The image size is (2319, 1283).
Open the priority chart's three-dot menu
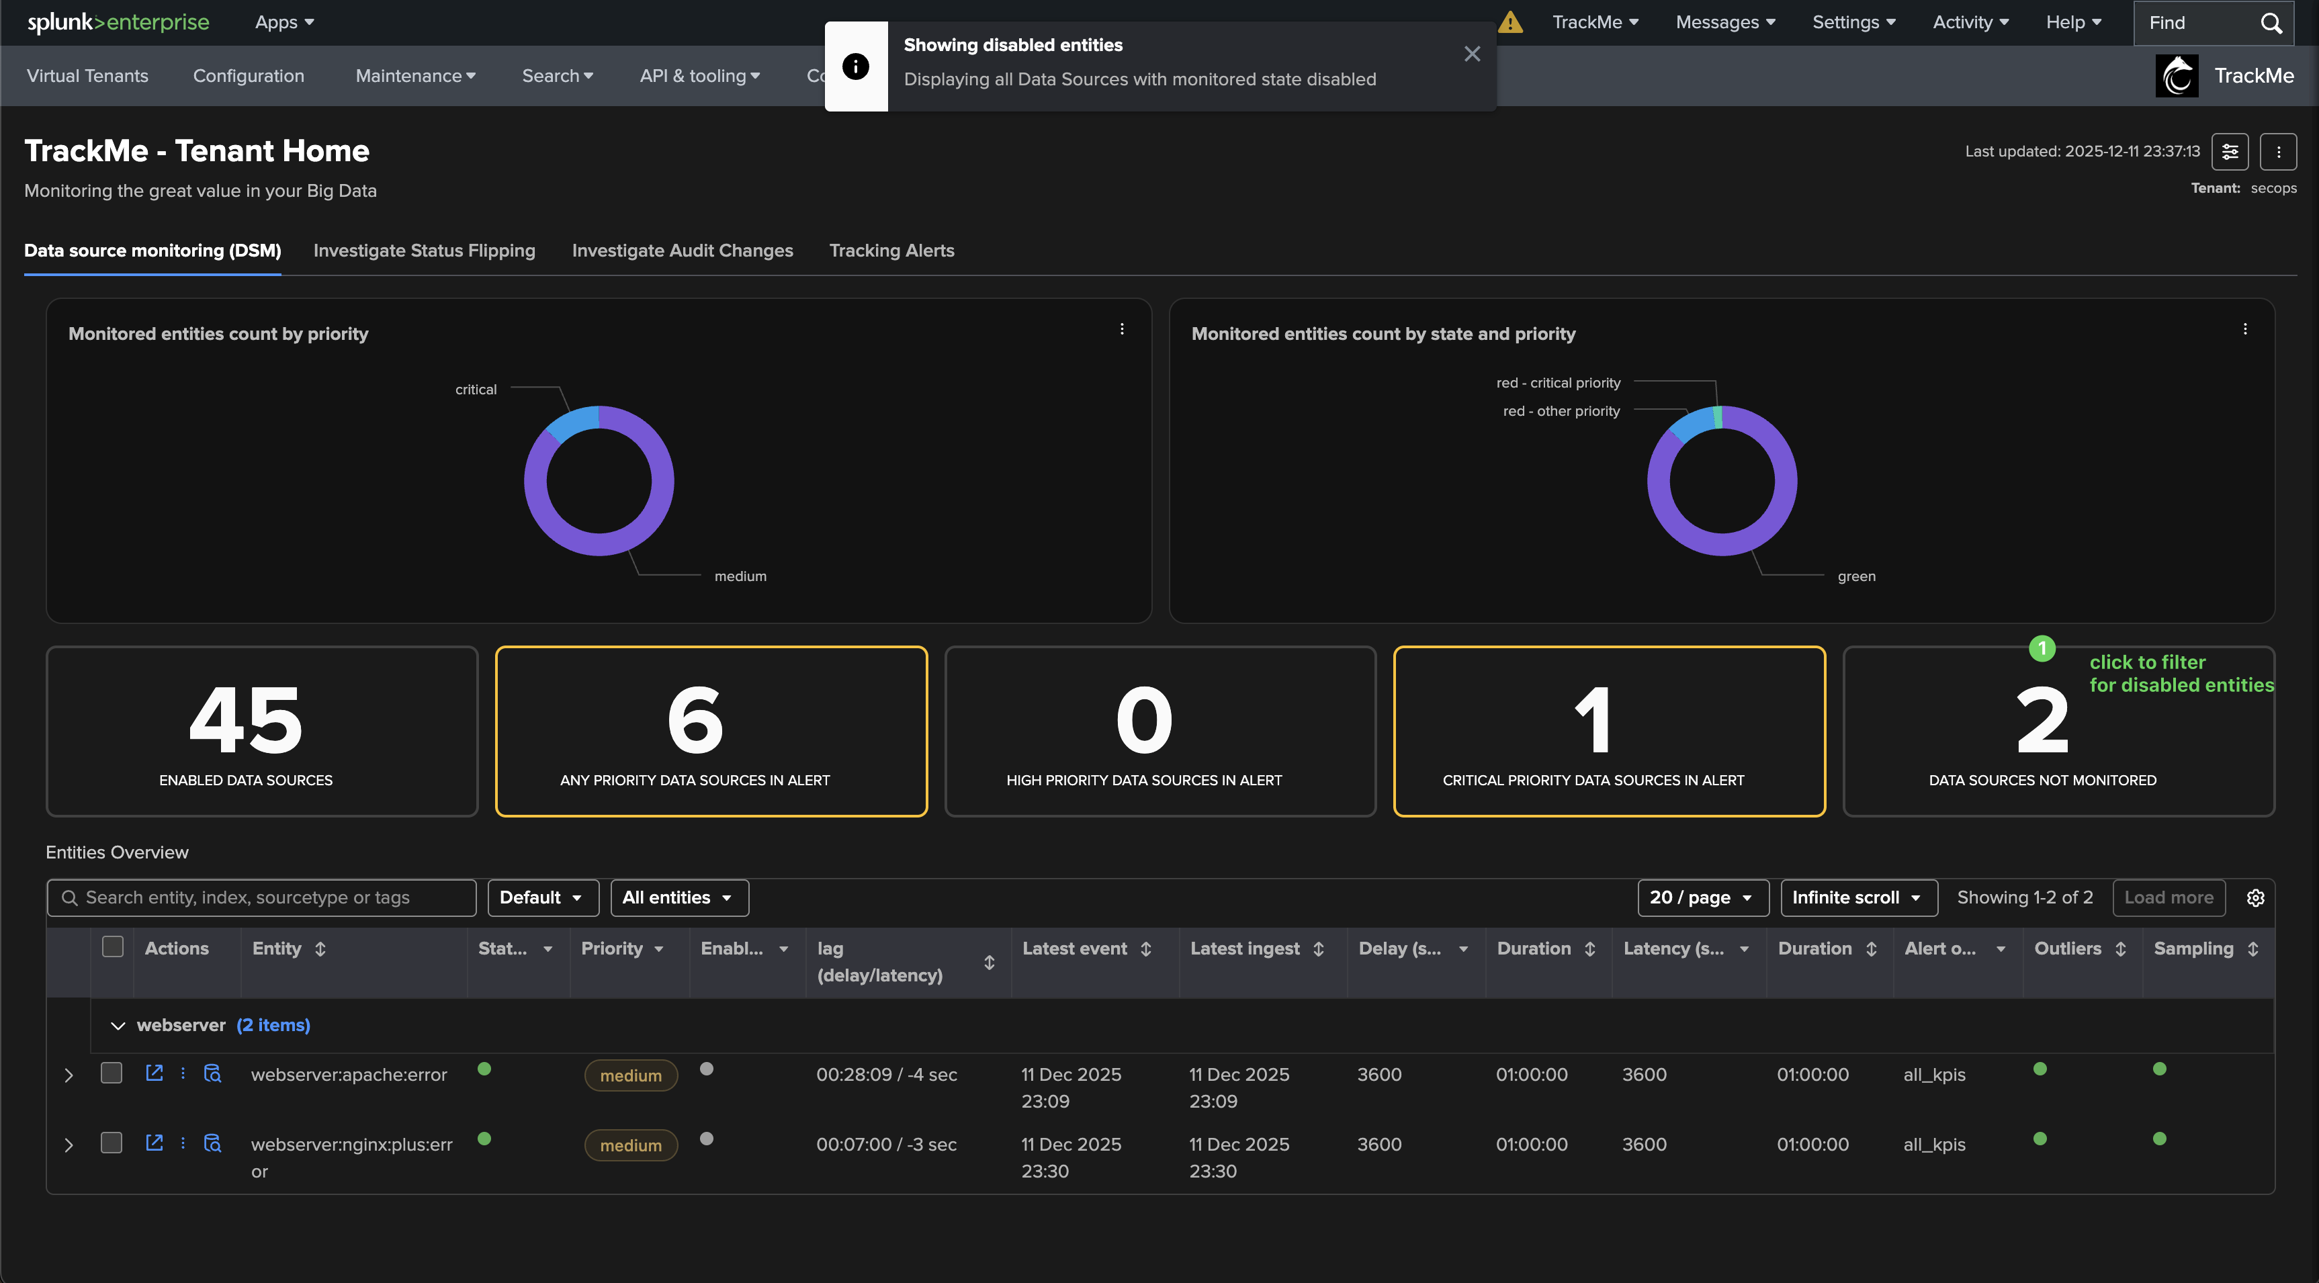coord(1122,330)
